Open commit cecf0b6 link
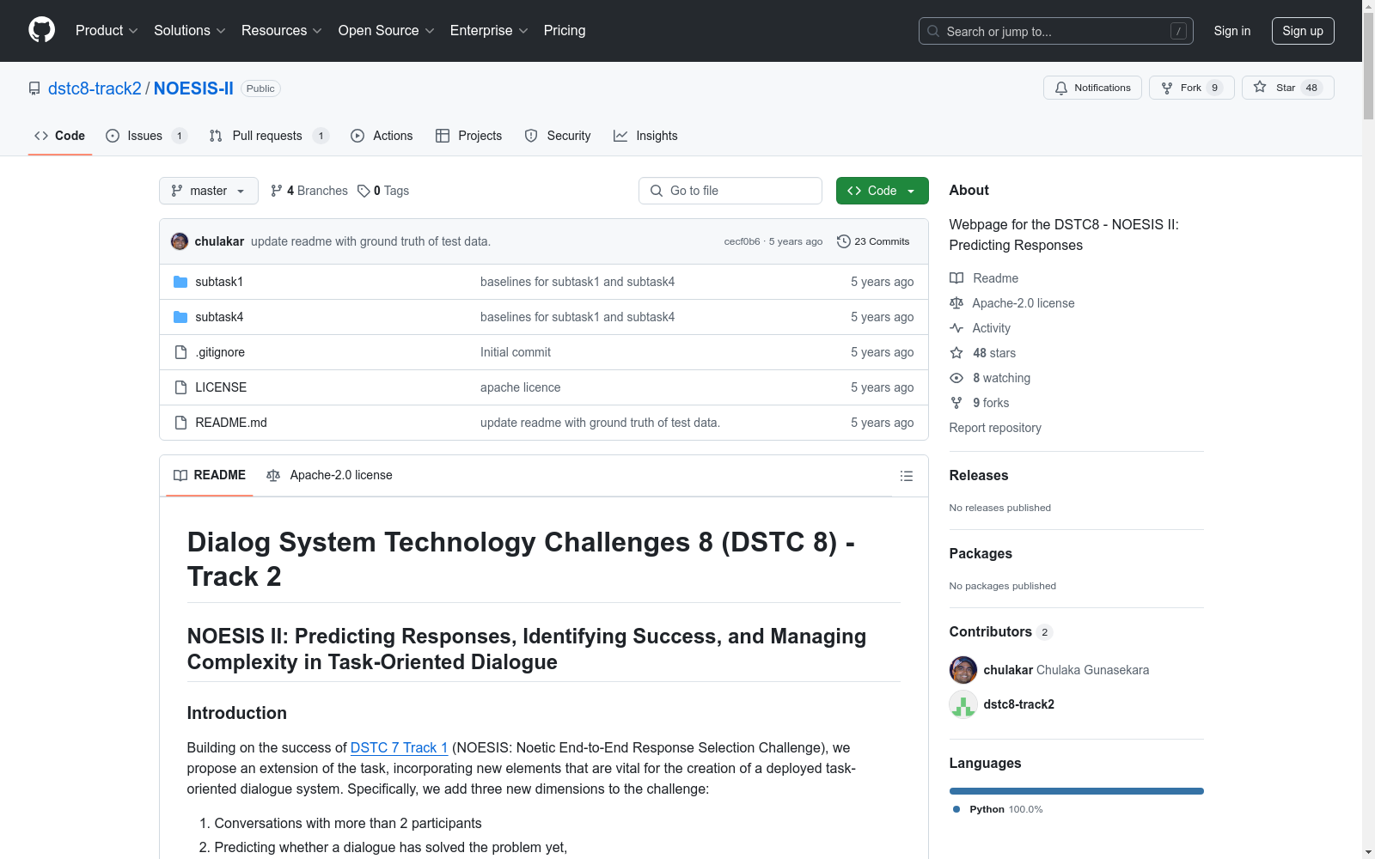This screenshot has height=859, width=1375. click(x=742, y=241)
